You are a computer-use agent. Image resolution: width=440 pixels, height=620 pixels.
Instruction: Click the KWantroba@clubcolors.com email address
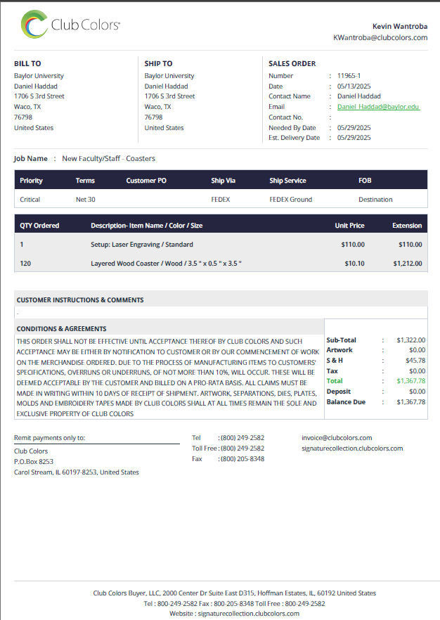pyautogui.click(x=380, y=37)
